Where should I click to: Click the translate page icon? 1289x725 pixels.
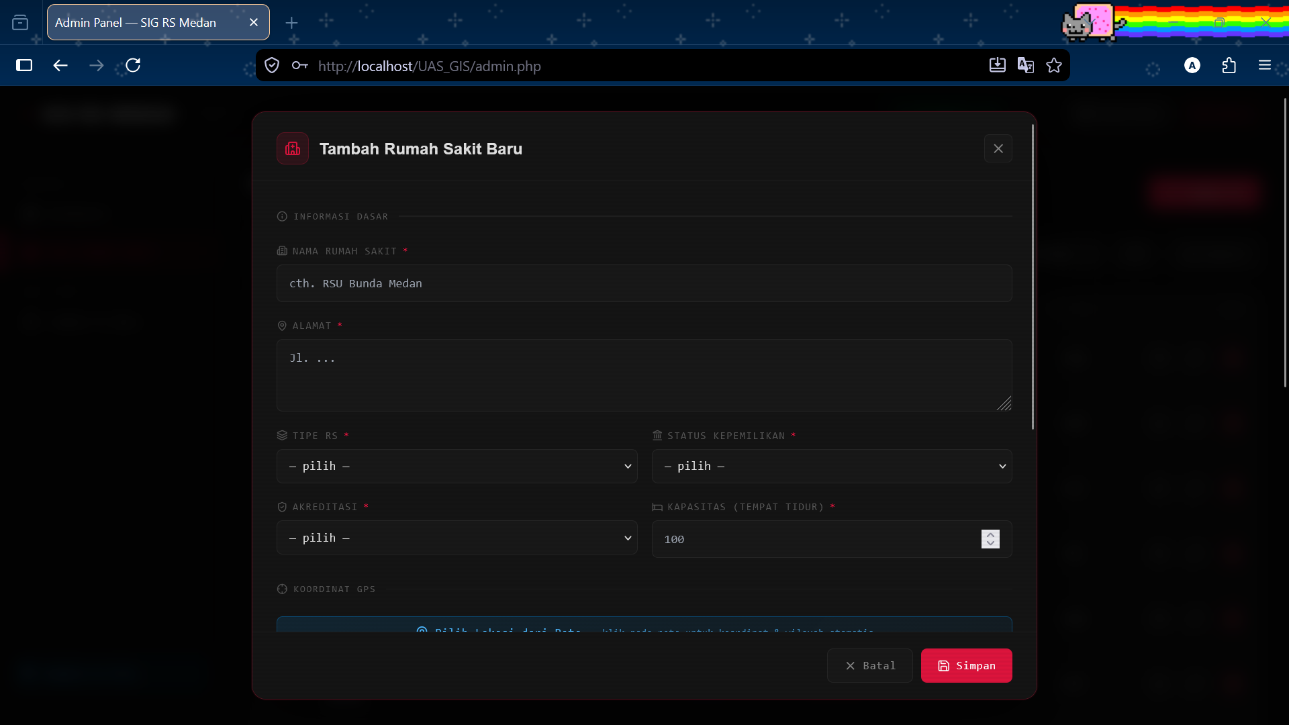(x=1026, y=65)
